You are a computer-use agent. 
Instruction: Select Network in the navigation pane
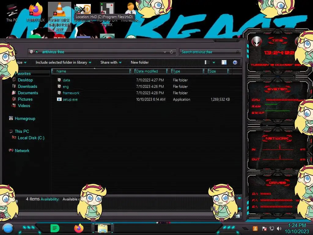pyautogui.click(x=22, y=151)
